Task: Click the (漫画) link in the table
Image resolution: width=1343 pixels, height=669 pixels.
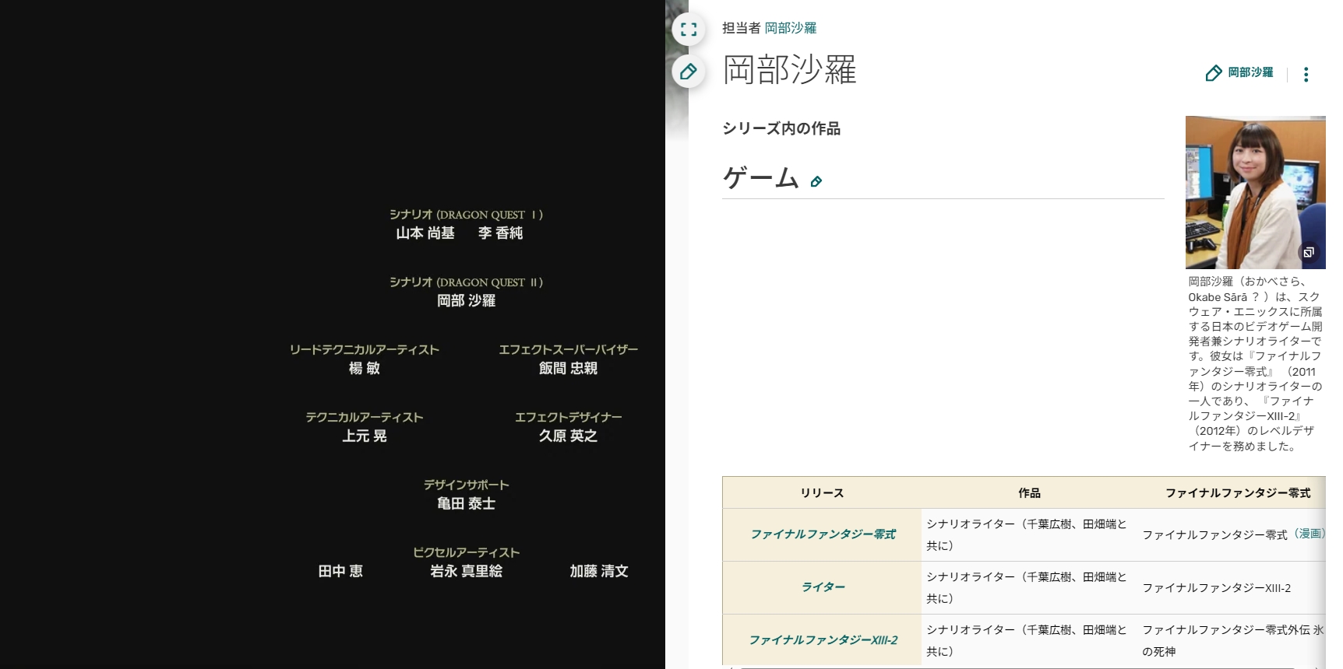Action: click(x=1310, y=534)
